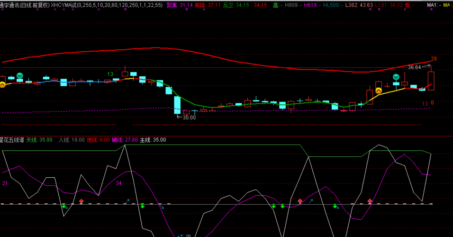Click the 30.00 low price label
This screenshot has height=237, width=453.
[x=189, y=118]
